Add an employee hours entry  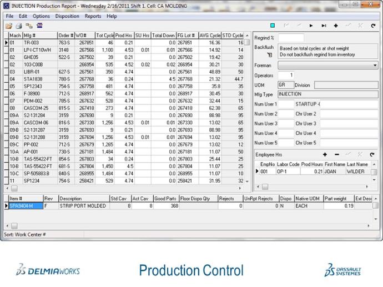(x=325, y=154)
